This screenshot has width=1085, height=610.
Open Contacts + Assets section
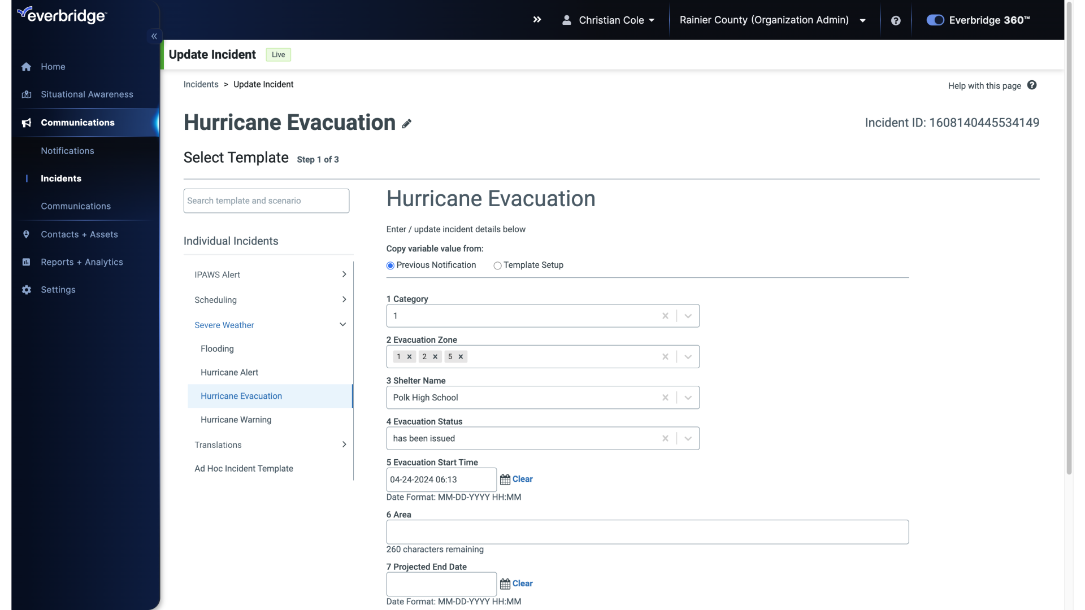coord(79,234)
